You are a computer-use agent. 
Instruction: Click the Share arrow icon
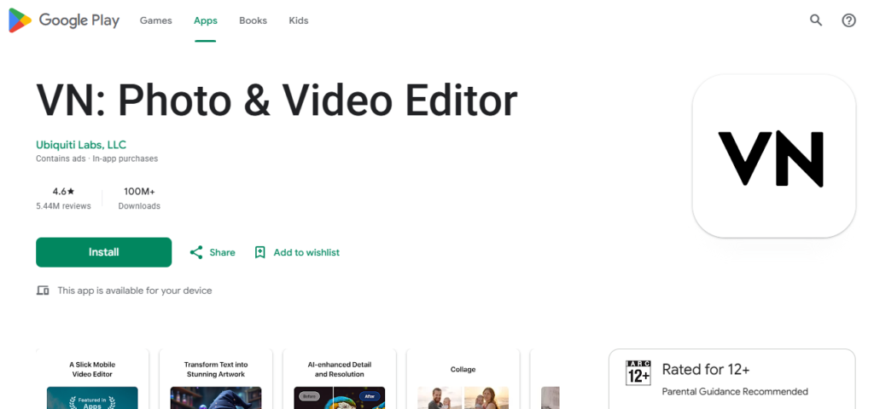196,252
